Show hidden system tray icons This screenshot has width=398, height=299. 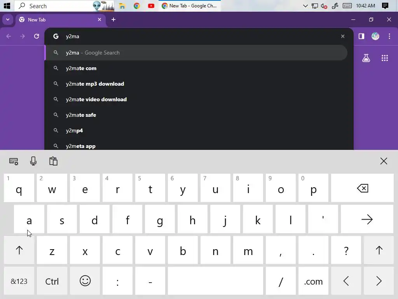click(305, 6)
